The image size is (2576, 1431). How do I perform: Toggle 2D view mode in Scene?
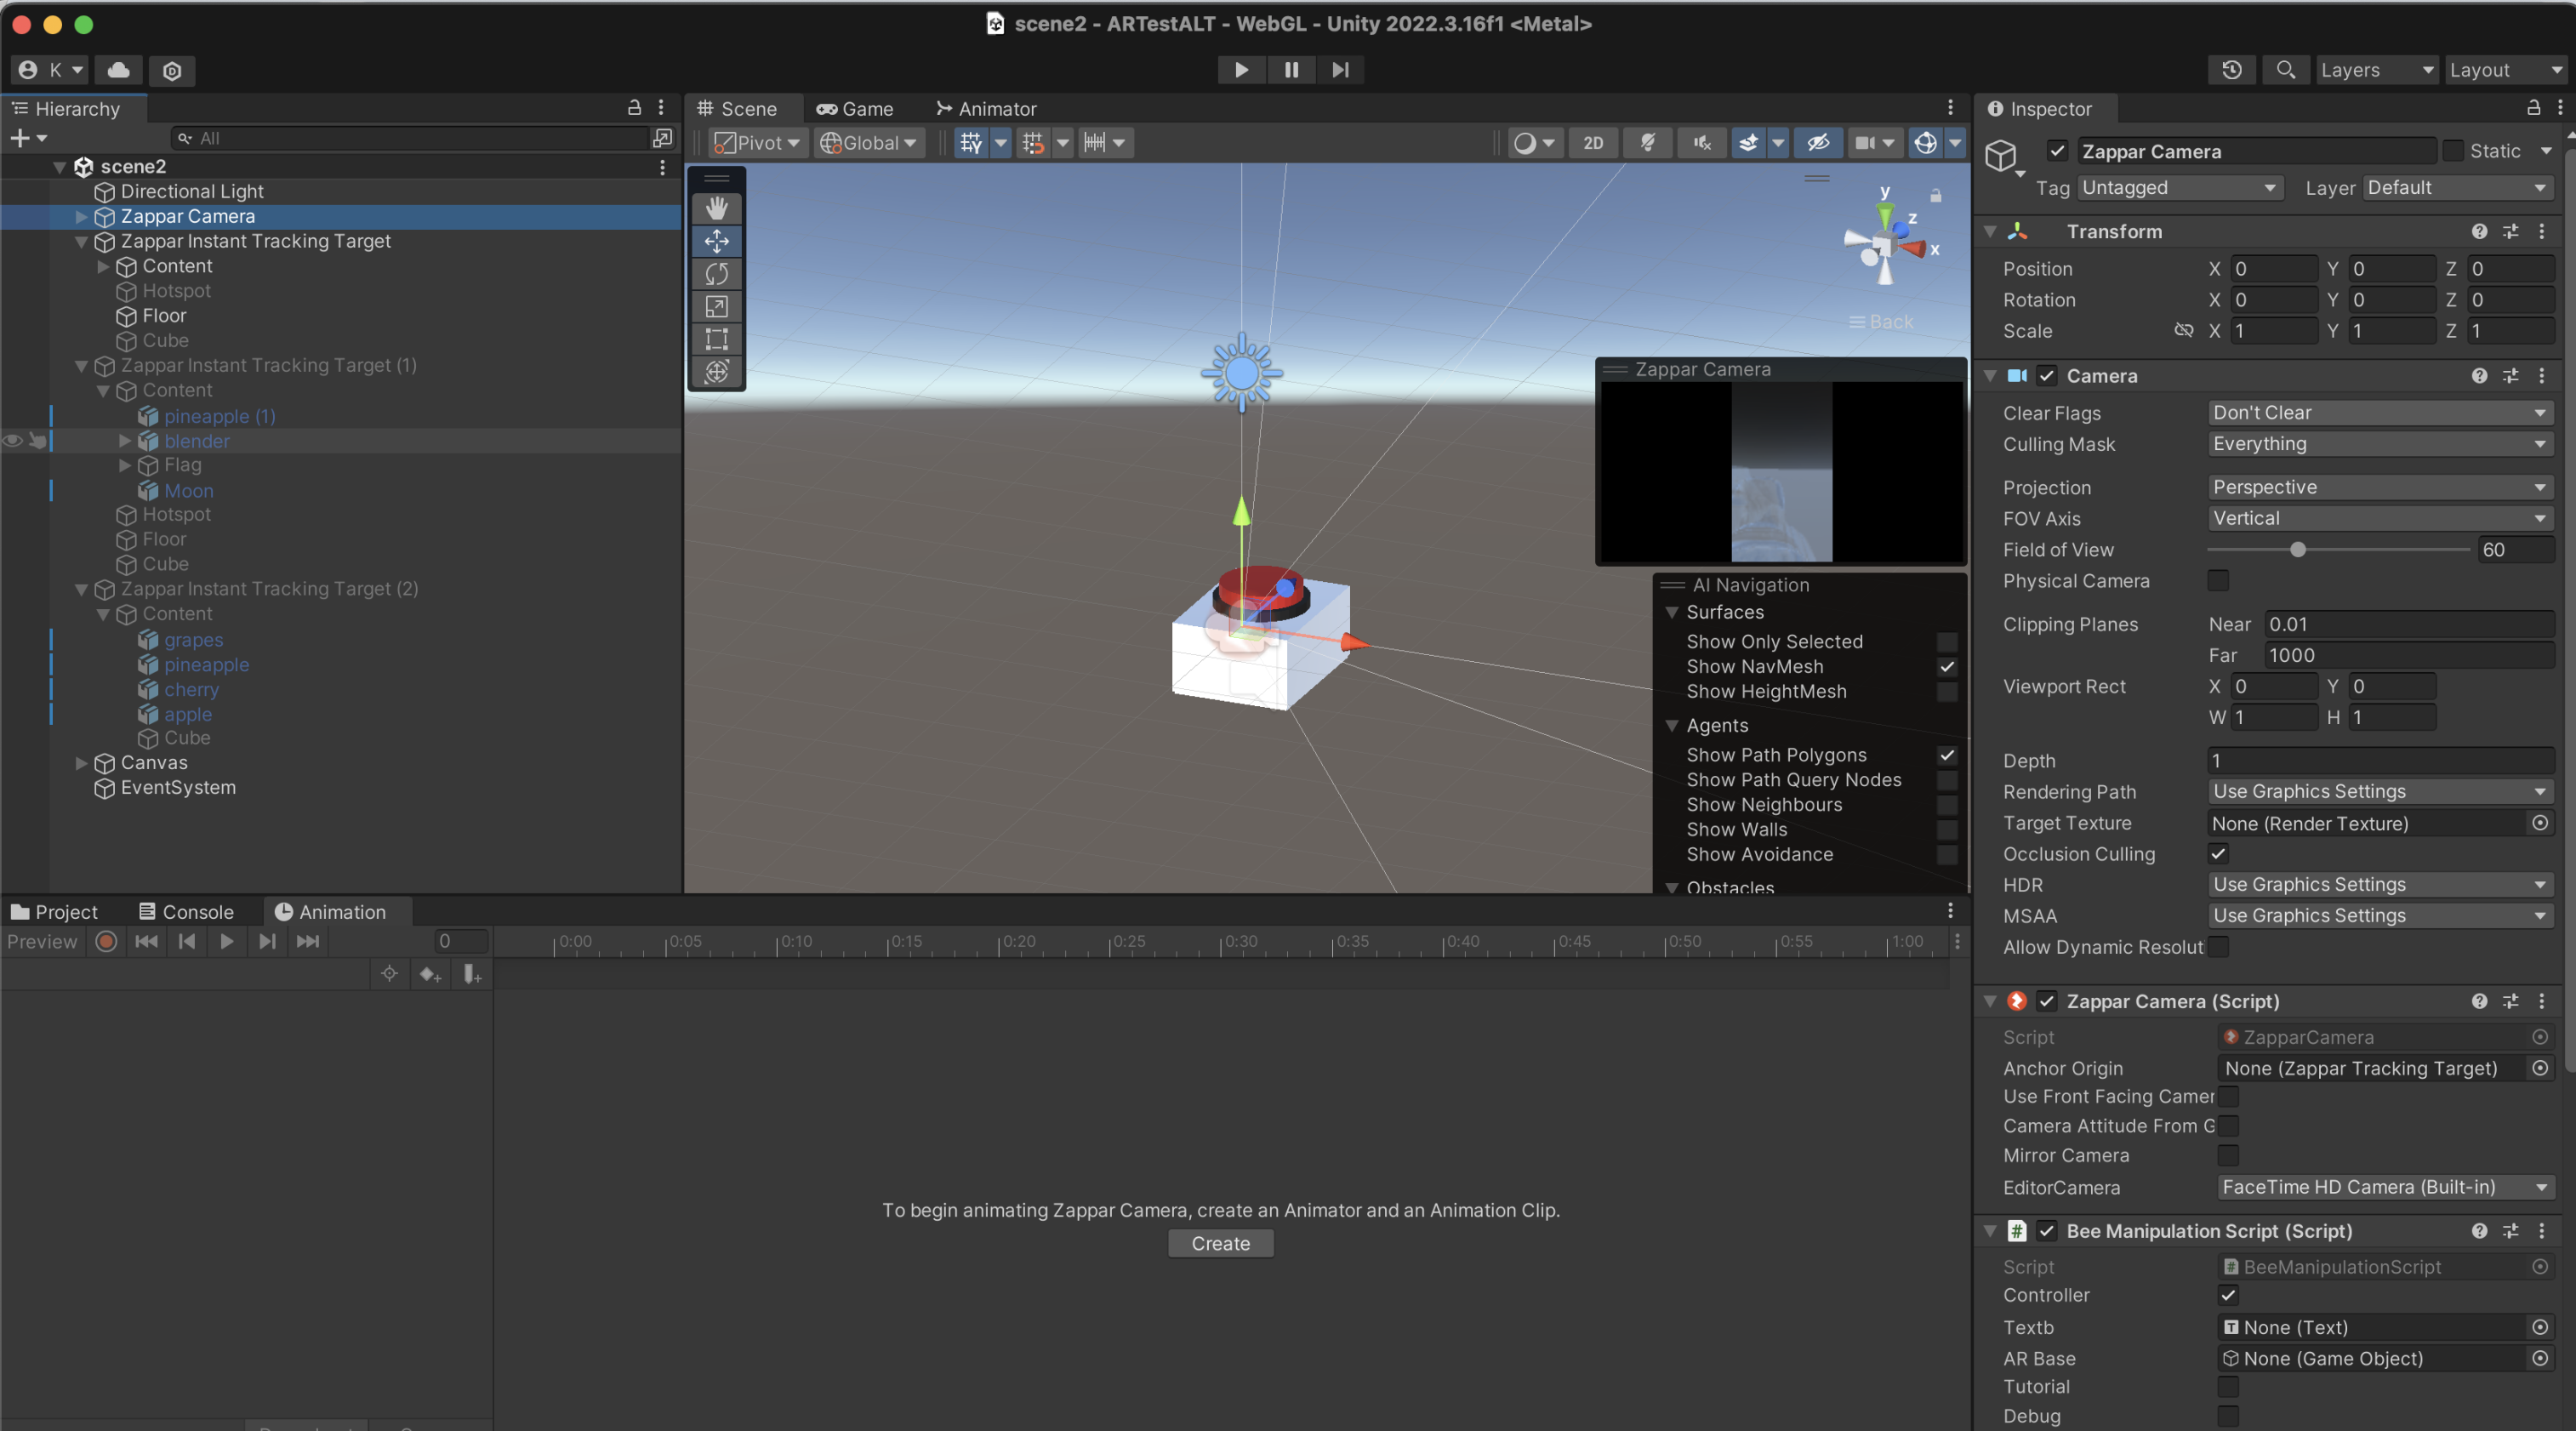(x=1593, y=143)
